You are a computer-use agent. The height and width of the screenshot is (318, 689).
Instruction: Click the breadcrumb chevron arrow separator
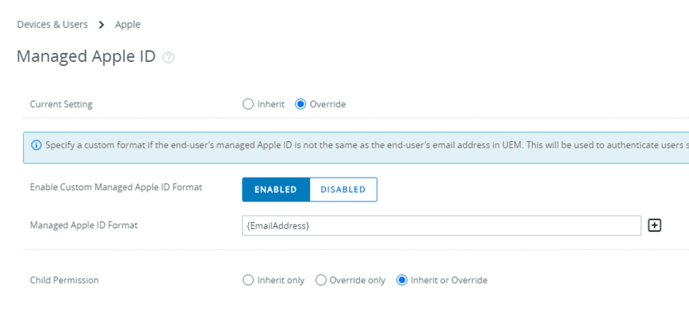tap(102, 25)
